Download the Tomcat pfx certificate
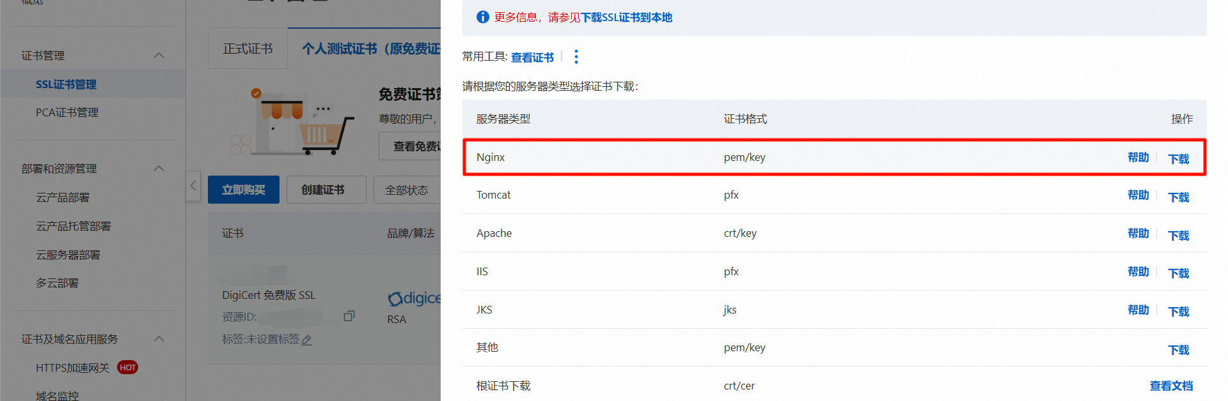Viewport: 1228px width, 401px height. (1179, 197)
